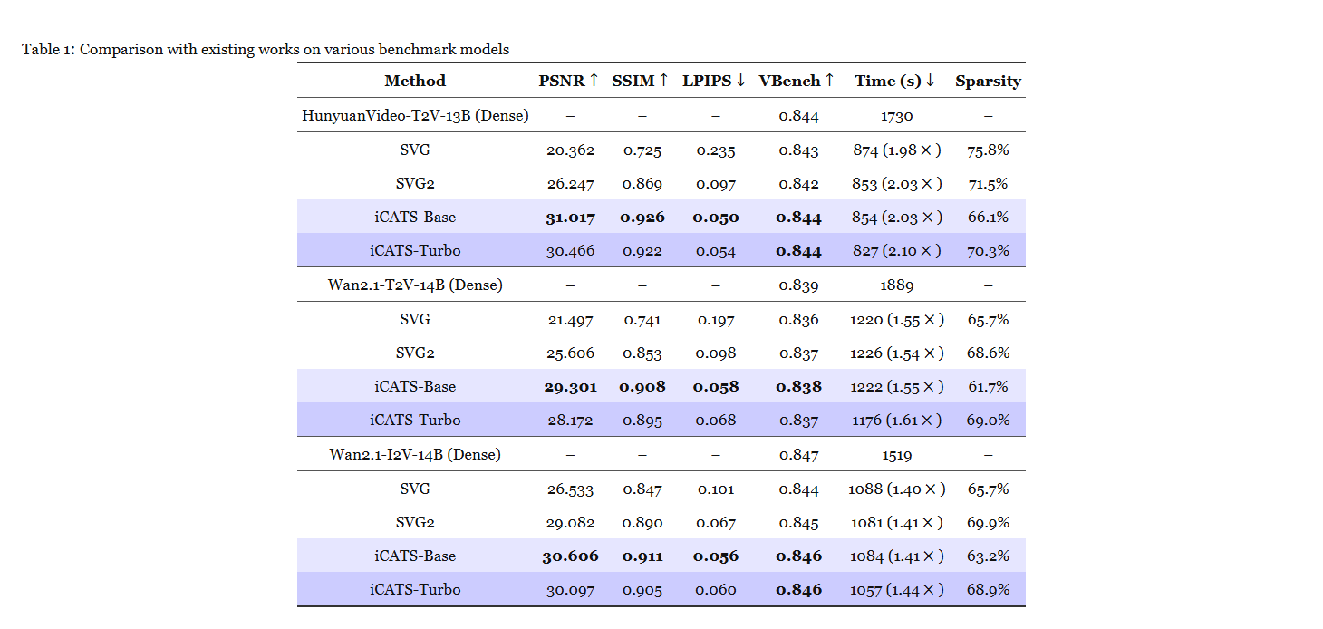The image size is (1323, 629).
Task: Select the sparsity value 66.1%
Action: 988,218
